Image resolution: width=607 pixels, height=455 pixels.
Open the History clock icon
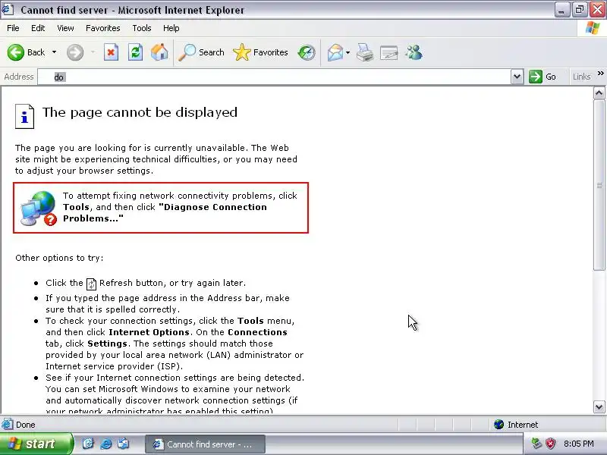(x=307, y=52)
